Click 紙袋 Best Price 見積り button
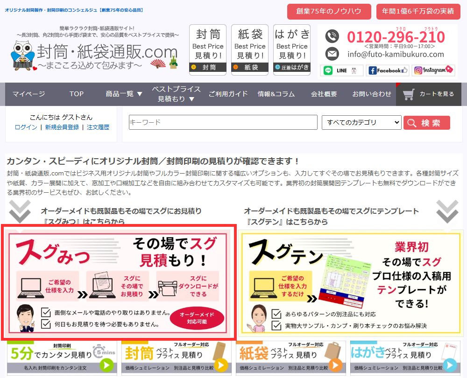 [x=250, y=50]
